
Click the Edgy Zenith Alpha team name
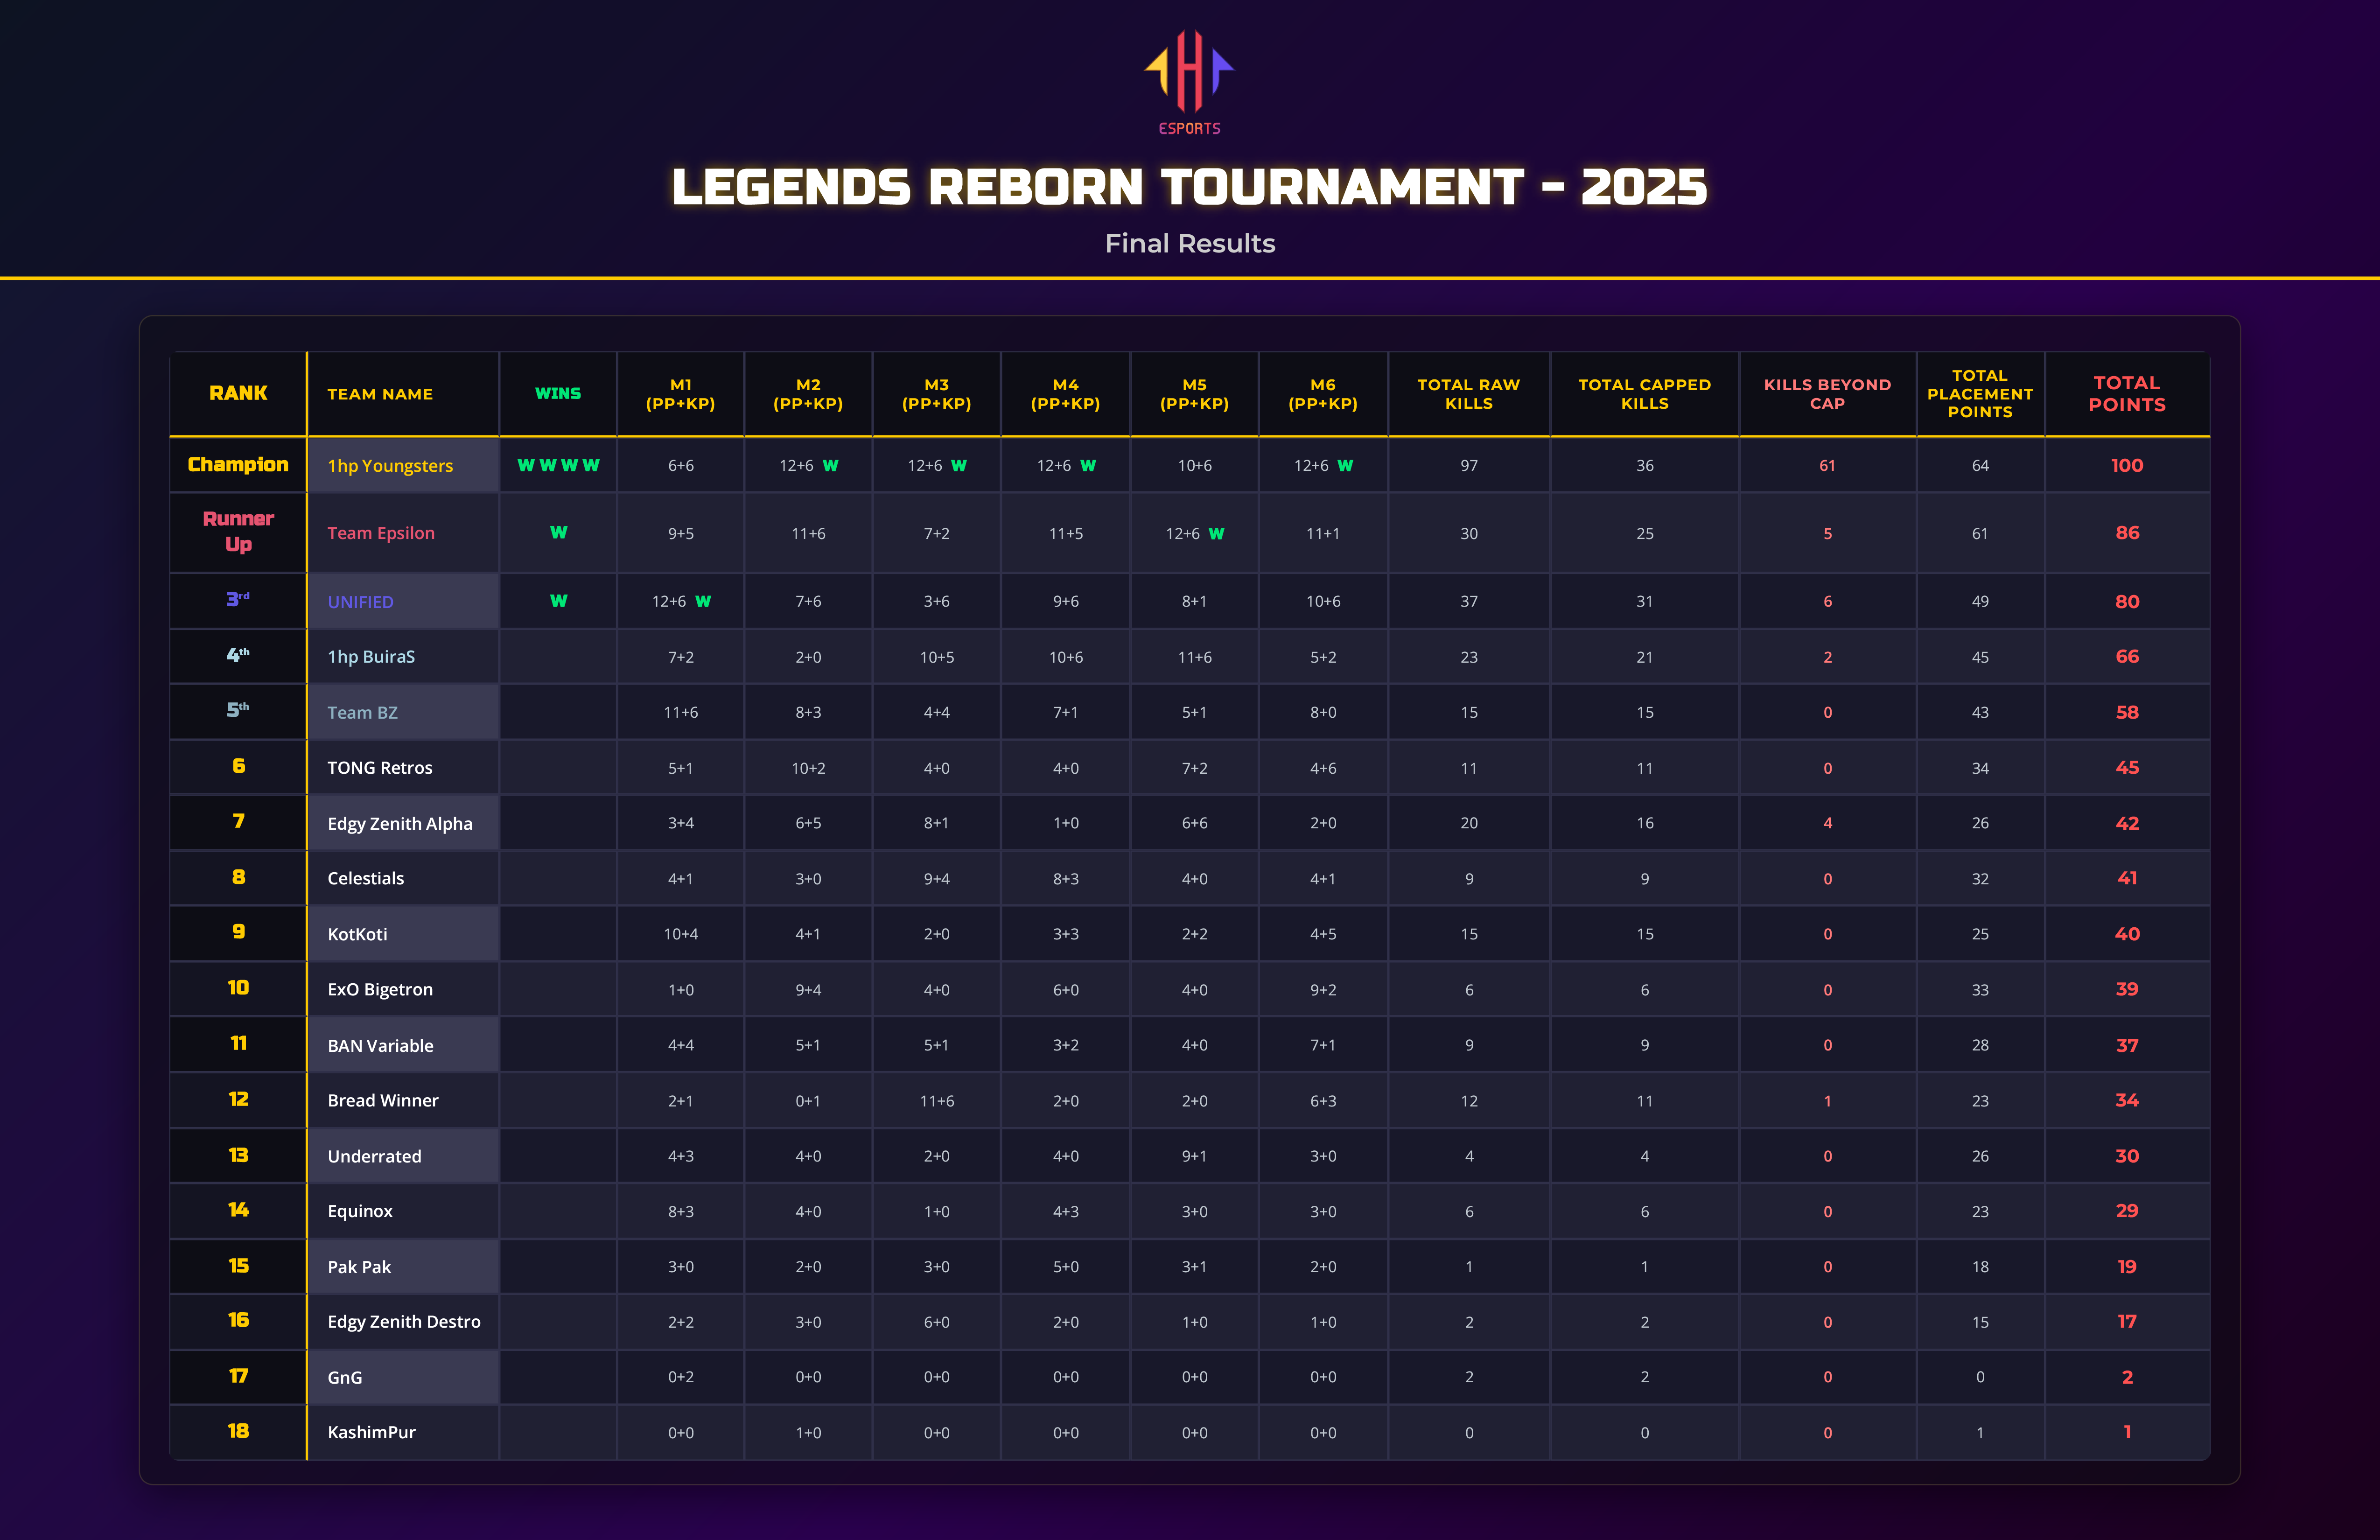(x=400, y=824)
